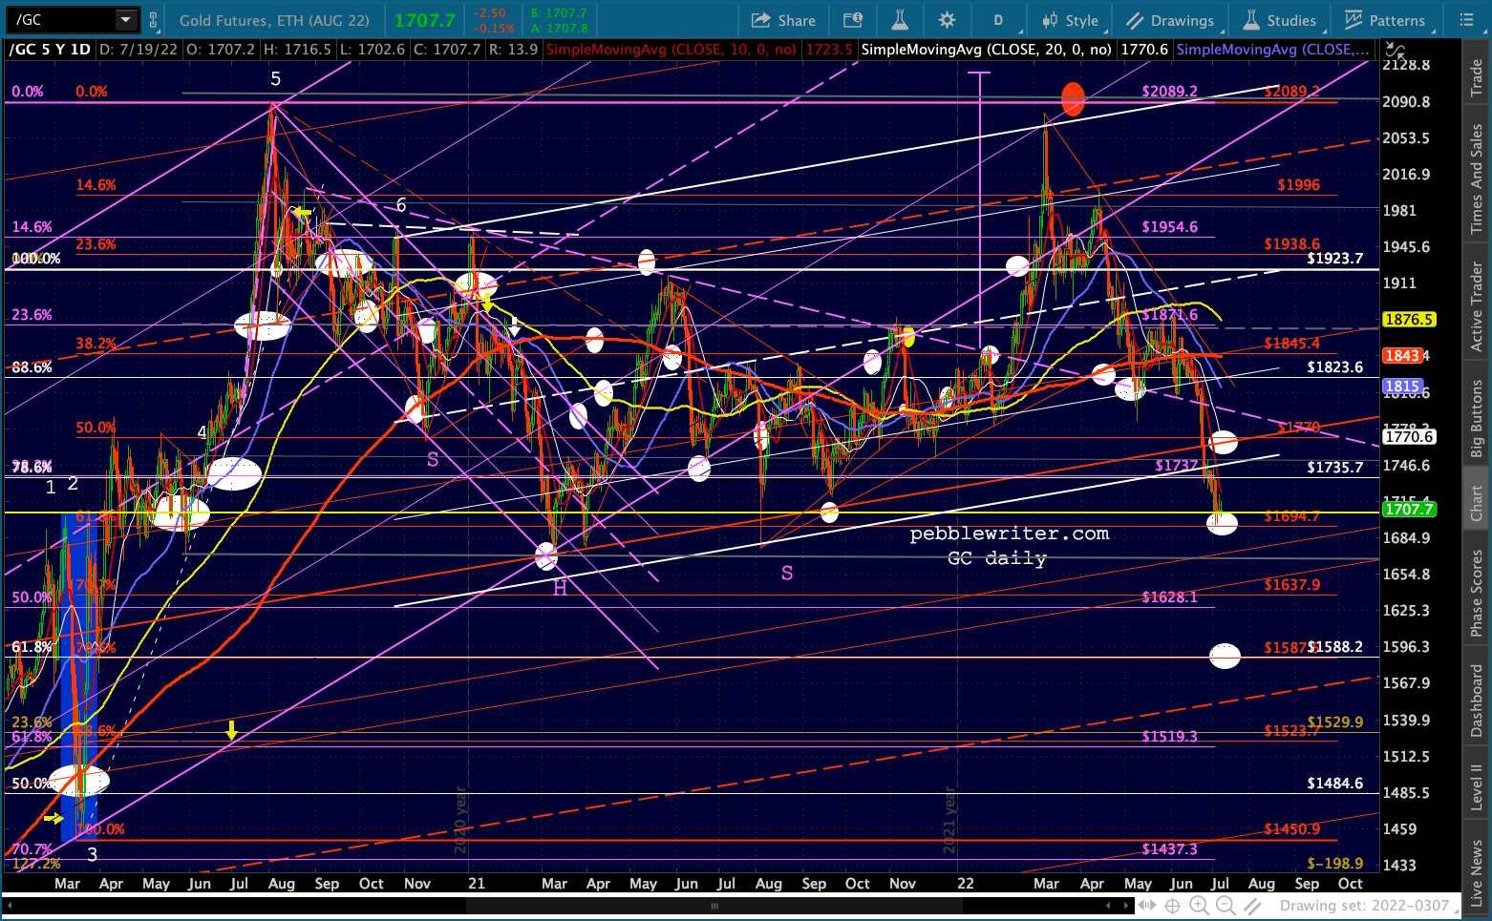Switch to the Active Trader side tab
The height and width of the screenshot is (921, 1492).
click(x=1477, y=307)
